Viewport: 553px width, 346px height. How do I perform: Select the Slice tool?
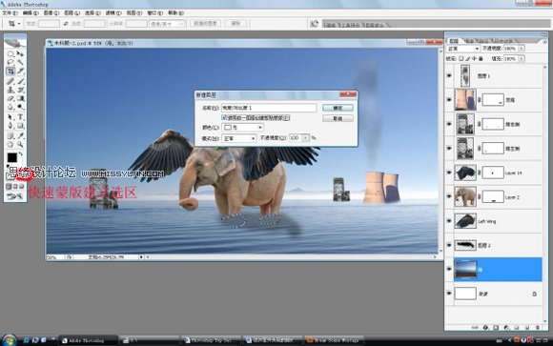point(20,71)
